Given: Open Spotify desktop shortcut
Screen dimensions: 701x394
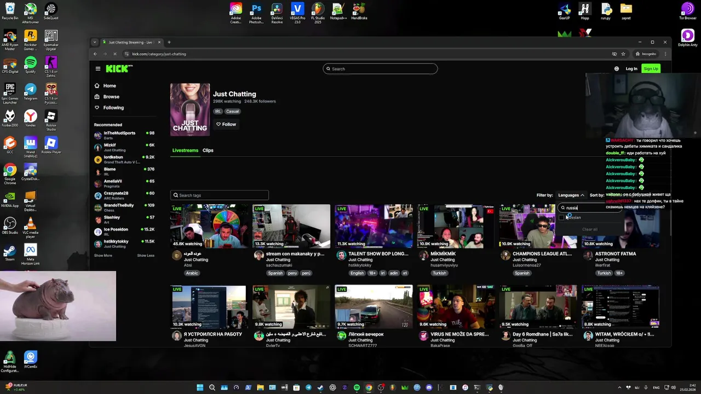Looking at the screenshot, I should pyautogui.click(x=31, y=65).
